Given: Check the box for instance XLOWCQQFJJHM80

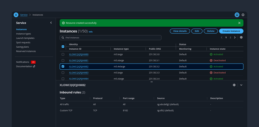Looking at the screenshot, I should 63,54.
